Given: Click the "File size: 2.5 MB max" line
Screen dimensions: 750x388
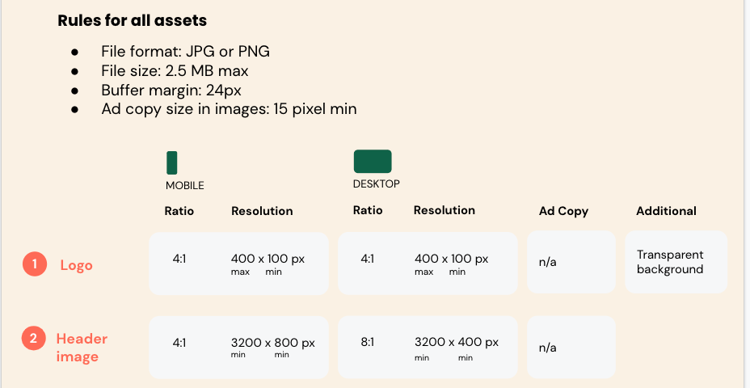Looking at the screenshot, I should [175, 70].
